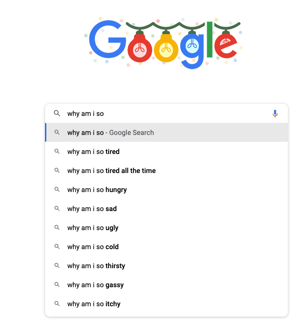Click magnifier icon beside 'why am i so gassy'
Screen dimensions: 303x327
click(x=57, y=285)
